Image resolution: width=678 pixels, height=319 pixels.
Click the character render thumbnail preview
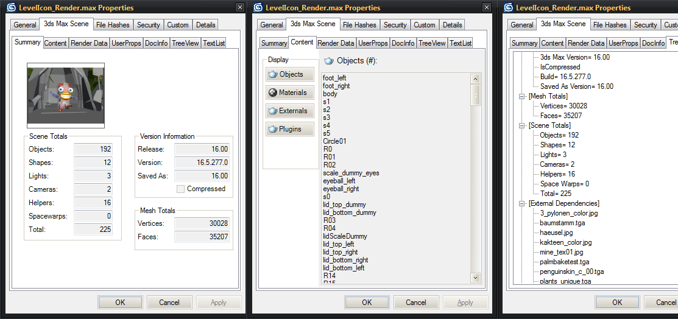pos(66,96)
